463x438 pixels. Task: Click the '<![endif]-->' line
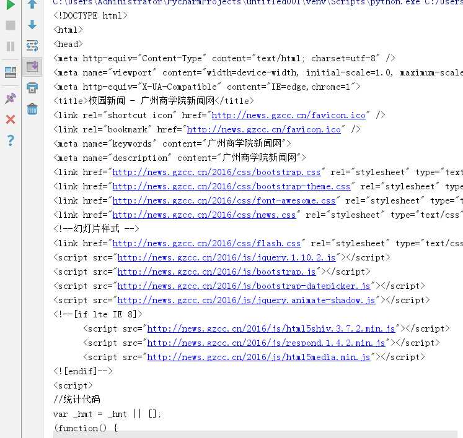click(x=83, y=371)
